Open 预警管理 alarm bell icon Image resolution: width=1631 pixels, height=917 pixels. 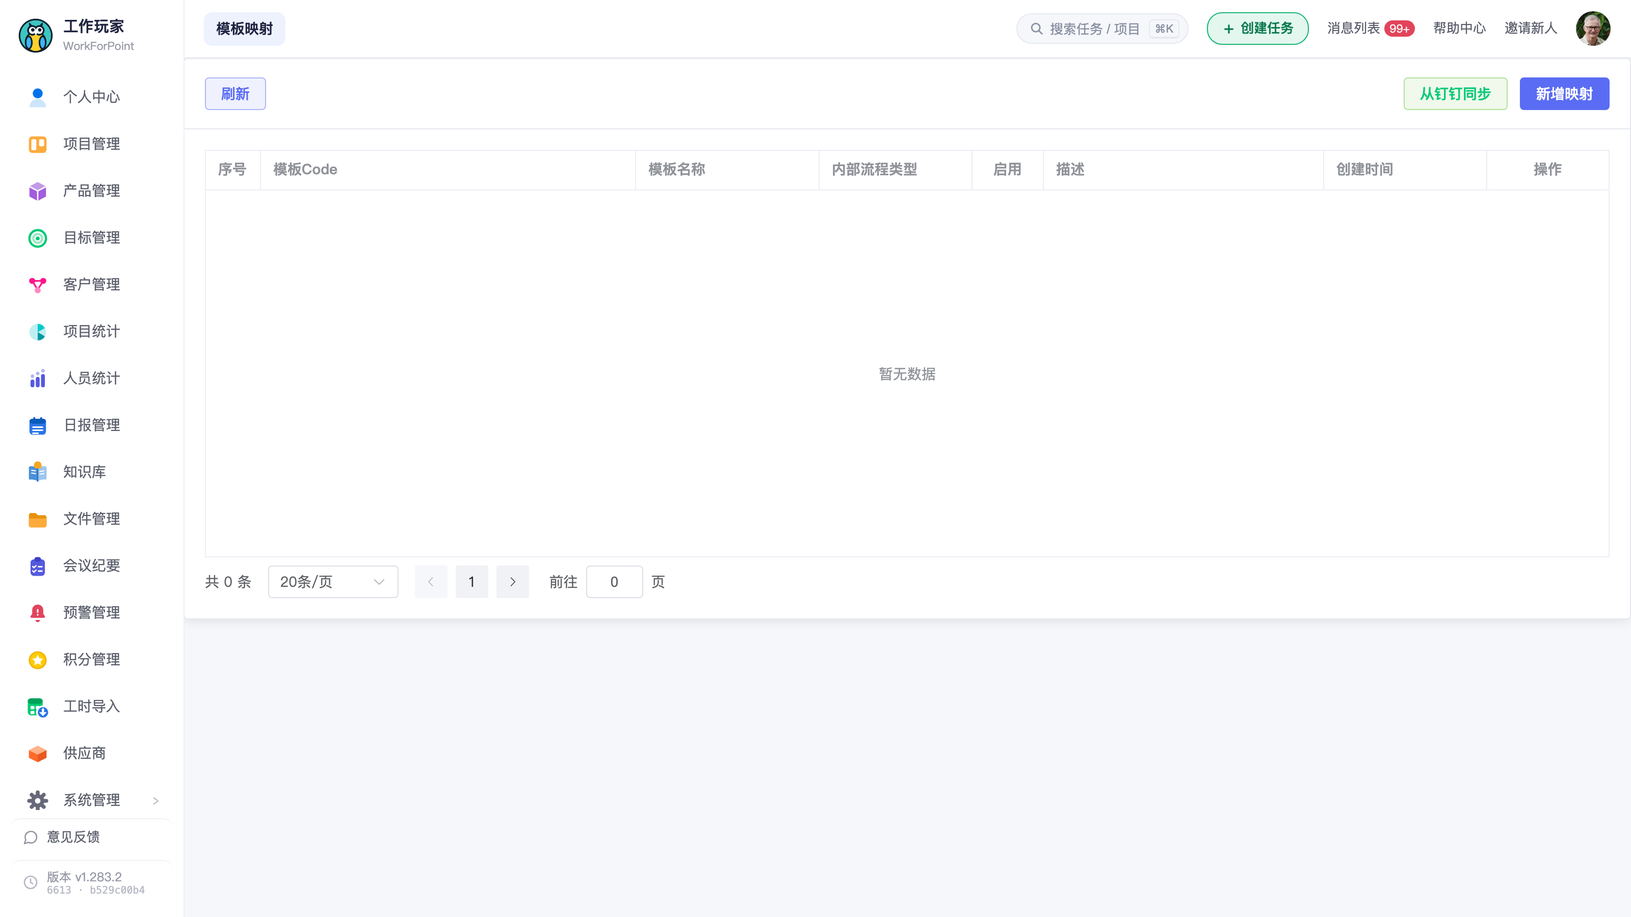tap(37, 613)
